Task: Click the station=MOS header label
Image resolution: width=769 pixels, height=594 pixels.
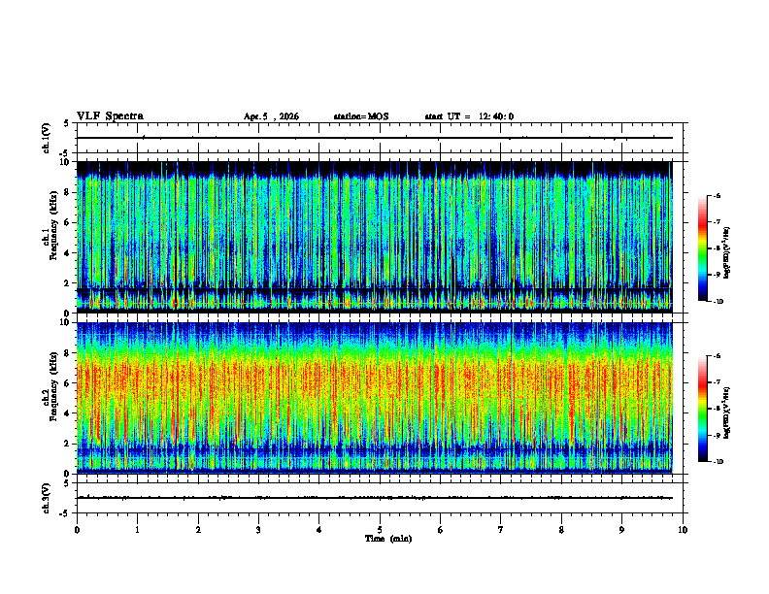Action: pos(361,116)
